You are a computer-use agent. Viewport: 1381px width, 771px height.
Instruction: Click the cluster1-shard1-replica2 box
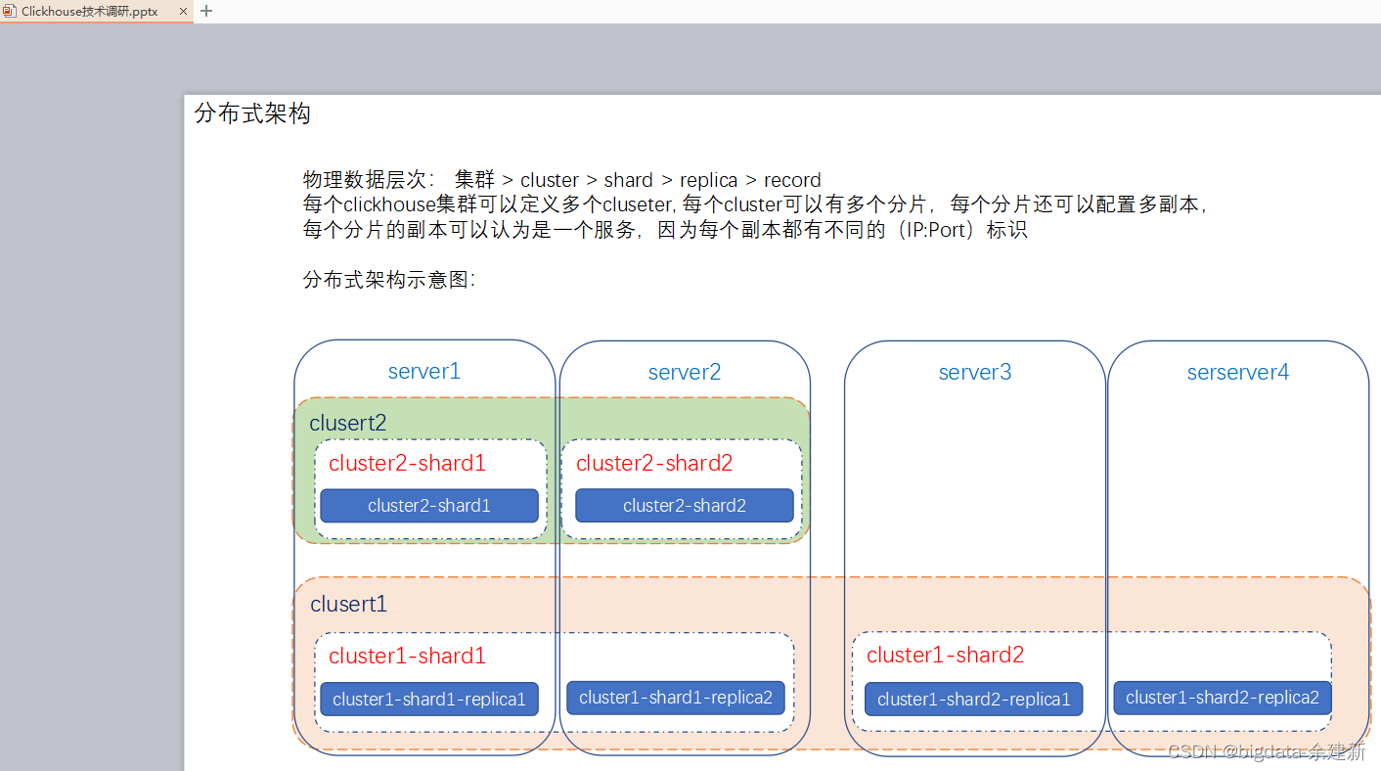click(676, 698)
